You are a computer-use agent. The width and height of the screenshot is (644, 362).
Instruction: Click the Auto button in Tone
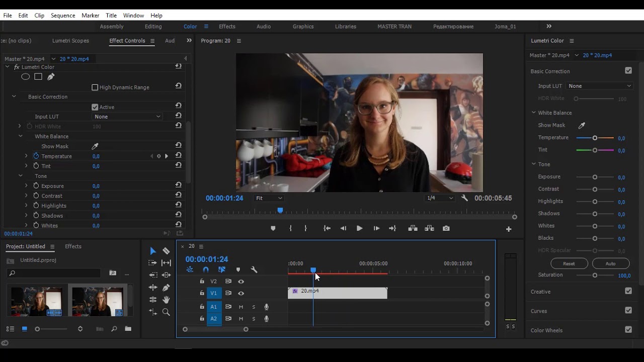(x=610, y=263)
